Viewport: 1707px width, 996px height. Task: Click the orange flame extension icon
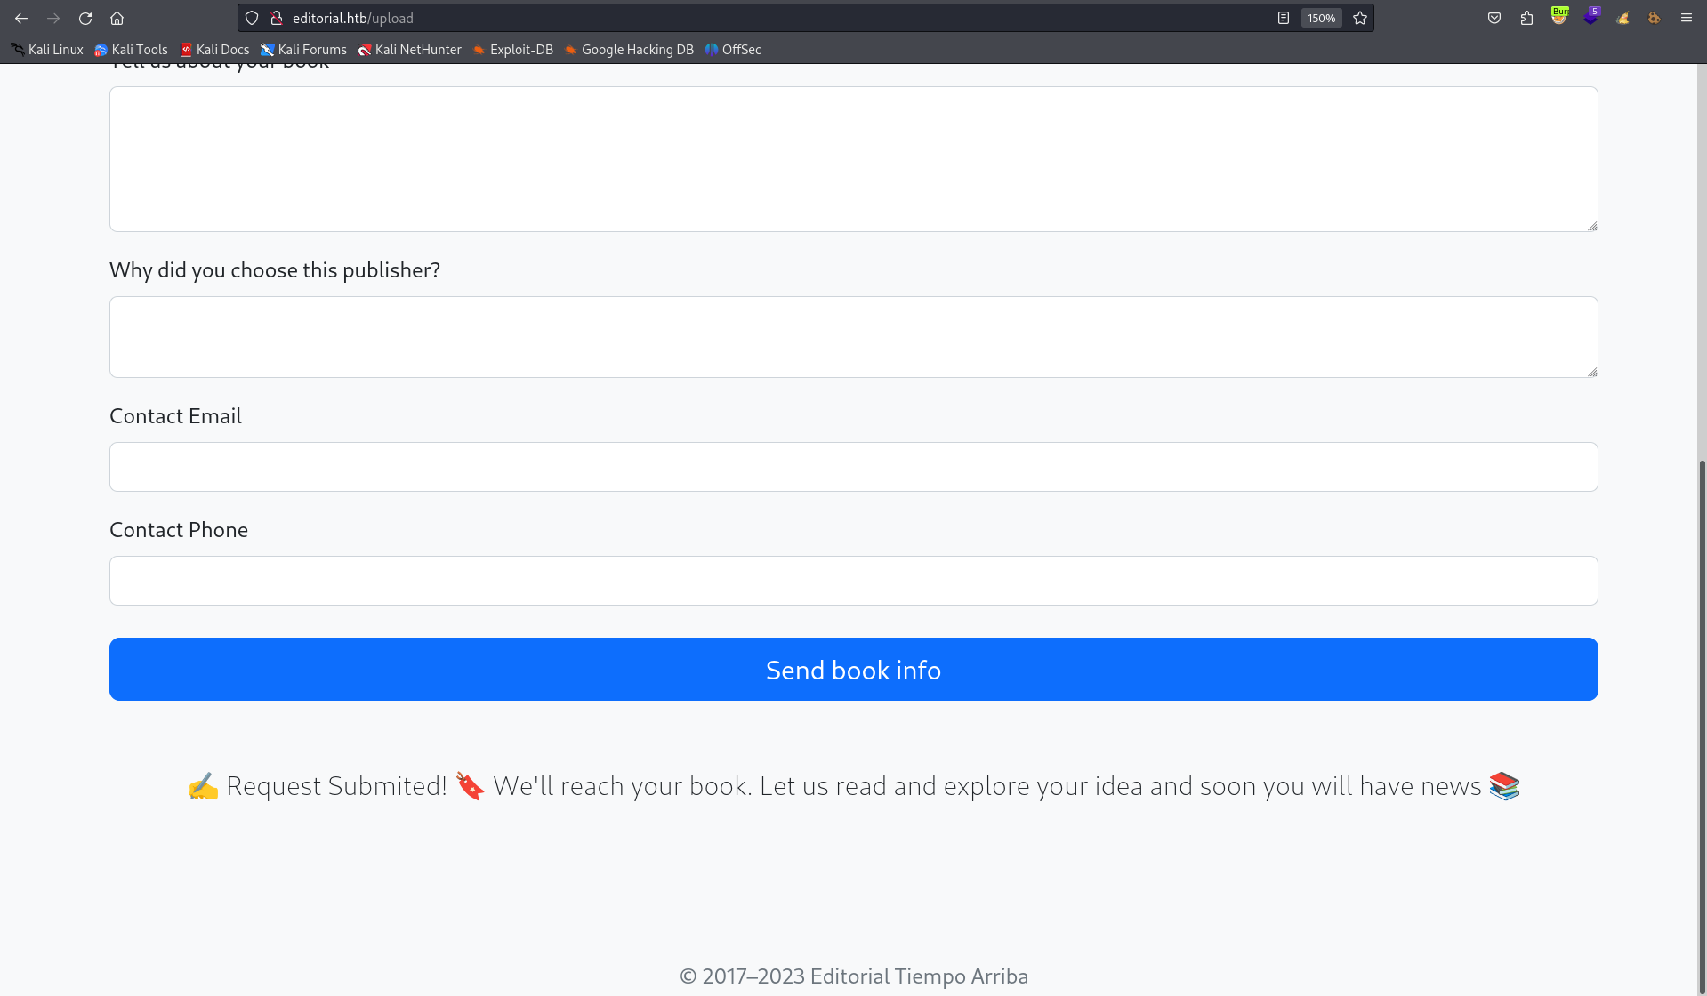(x=1622, y=18)
